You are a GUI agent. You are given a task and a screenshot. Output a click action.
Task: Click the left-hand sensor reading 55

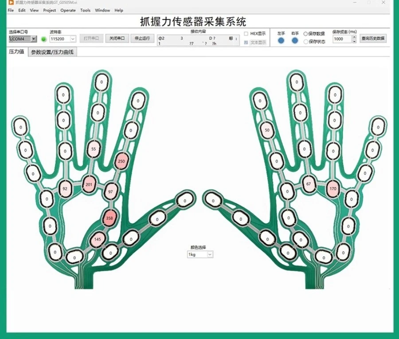click(x=94, y=149)
